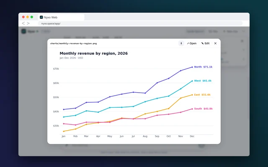The height and width of the screenshot is (167, 268).
Task: Click the Nyxo favicon in the browser tab
Action: click(x=41, y=17)
